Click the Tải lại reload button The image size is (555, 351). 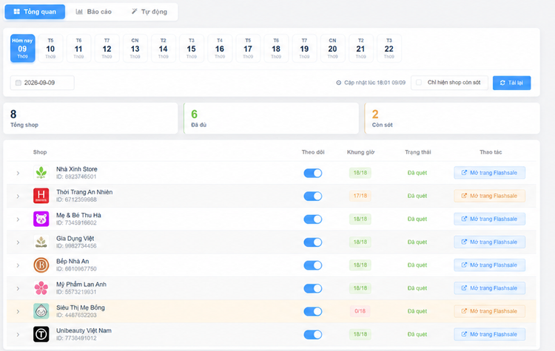point(511,83)
